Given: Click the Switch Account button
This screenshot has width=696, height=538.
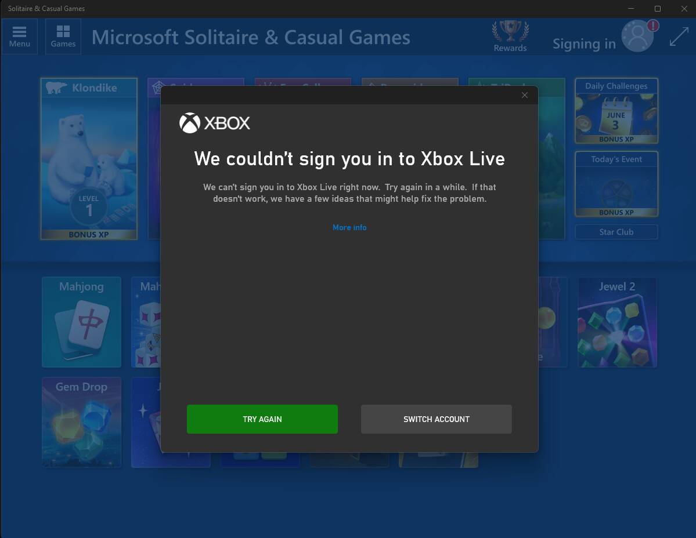Looking at the screenshot, I should (437, 419).
